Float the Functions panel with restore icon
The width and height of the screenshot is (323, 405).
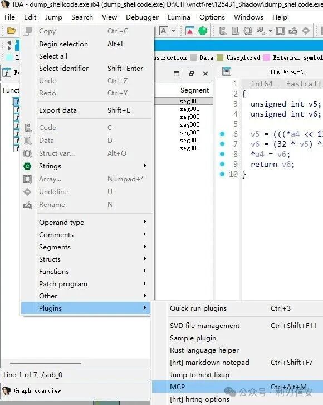[x=191, y=74]
